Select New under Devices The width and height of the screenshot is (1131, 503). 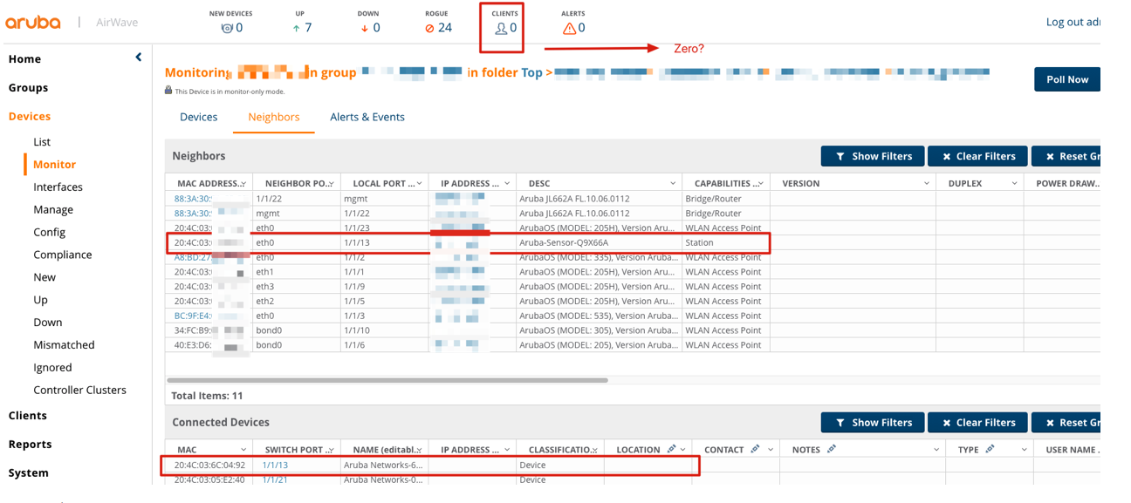pyautogui.click(x=45, y=277)
